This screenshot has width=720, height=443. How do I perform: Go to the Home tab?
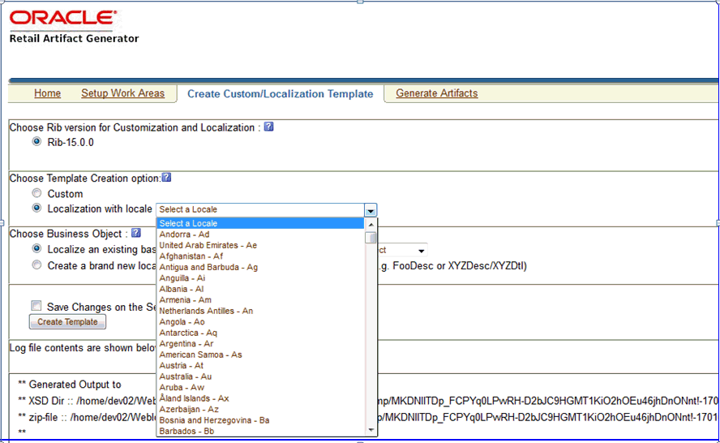click(x=47, y=93)
